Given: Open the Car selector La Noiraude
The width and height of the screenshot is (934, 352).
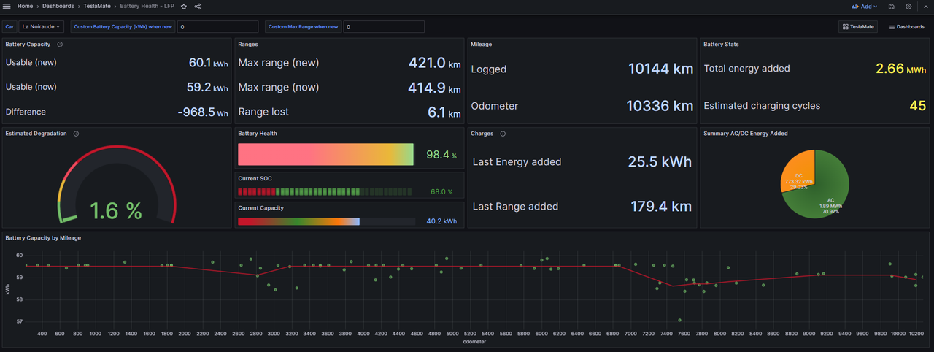Looking at the screenshot, I should coord(42,26).
